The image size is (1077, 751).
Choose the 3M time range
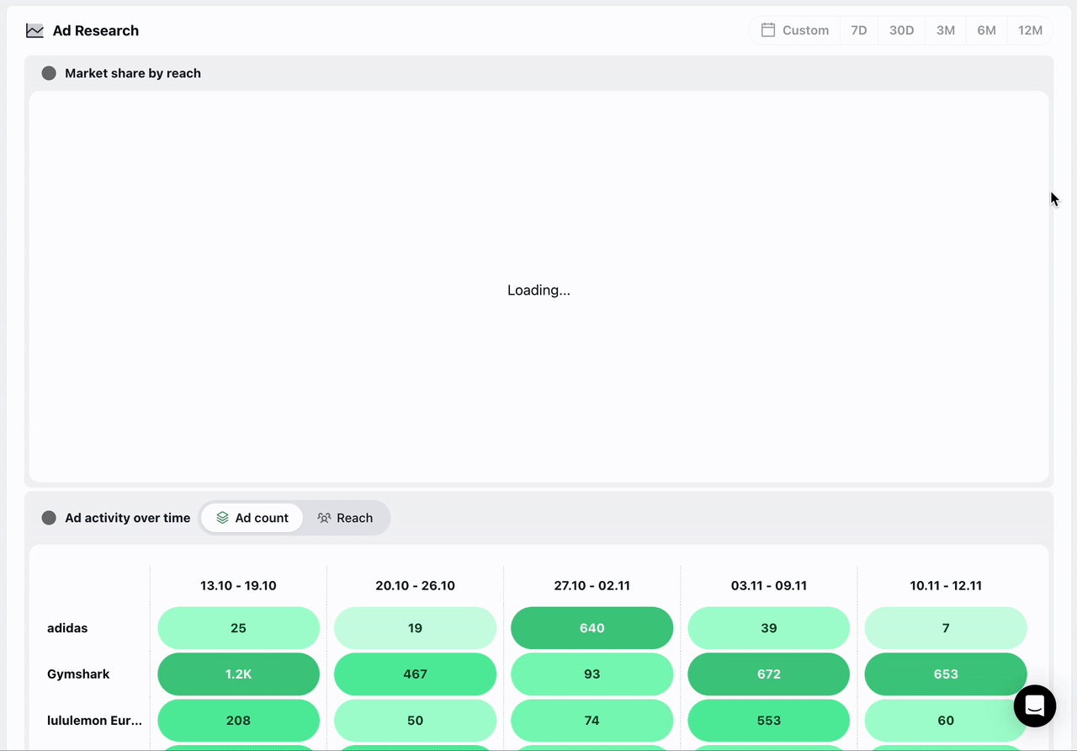[945, 30]
